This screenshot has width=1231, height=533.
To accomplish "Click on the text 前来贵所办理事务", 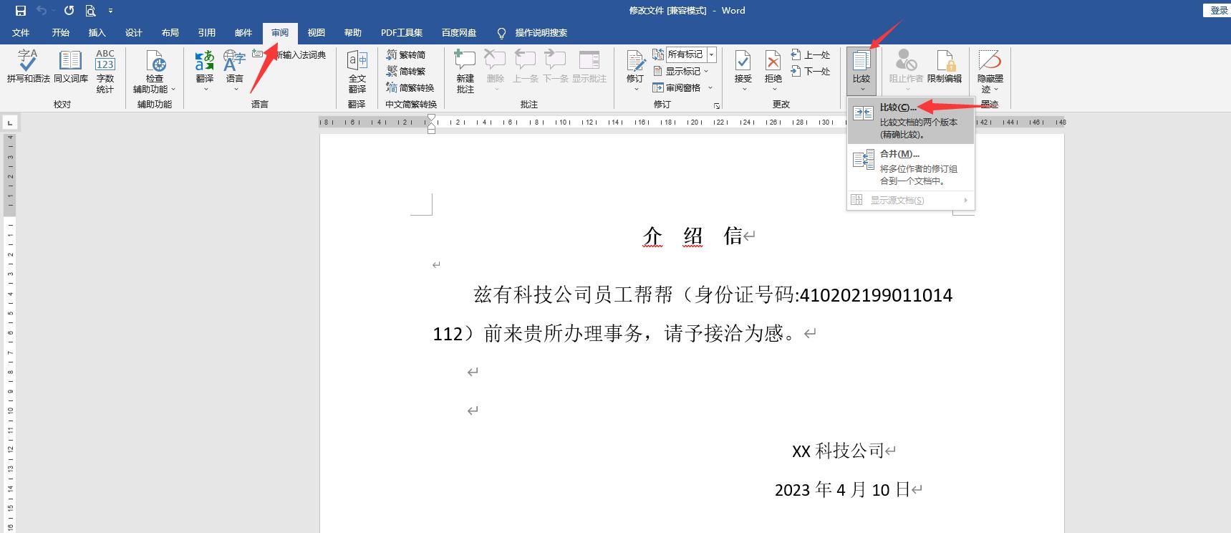I will pos(564,333).
